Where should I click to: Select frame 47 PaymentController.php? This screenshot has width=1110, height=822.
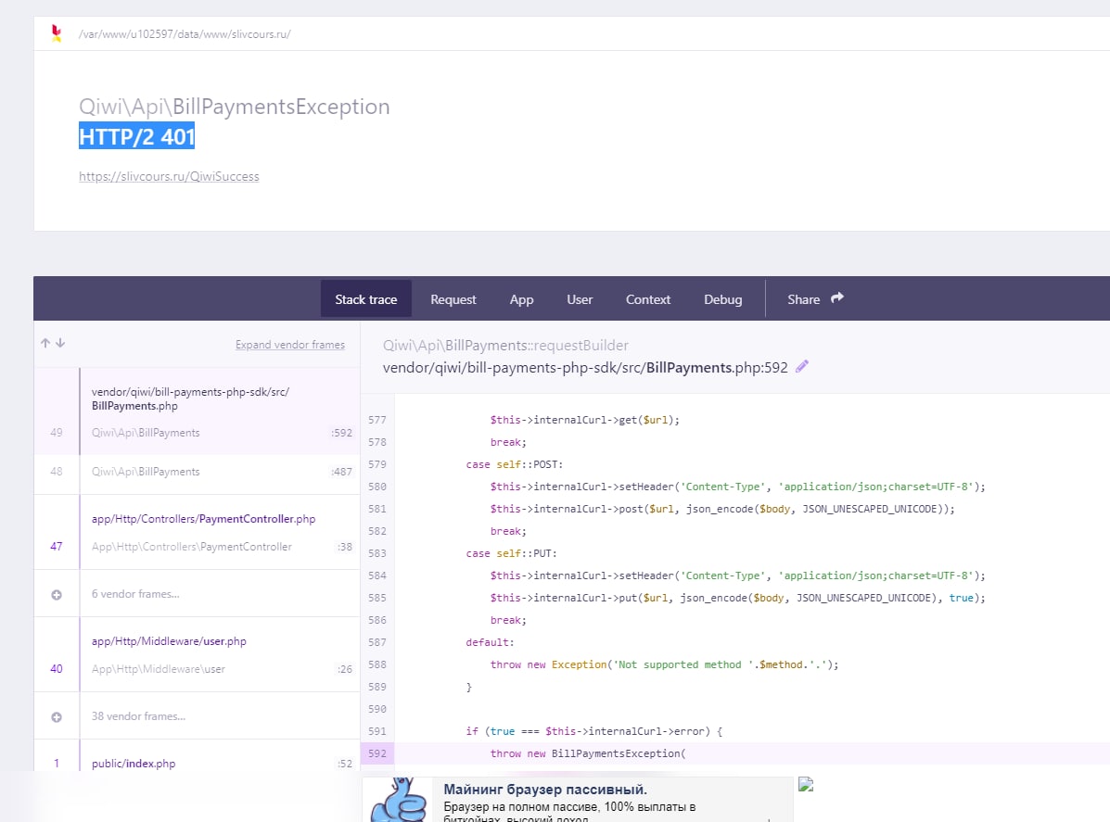[x=197, y=532]
